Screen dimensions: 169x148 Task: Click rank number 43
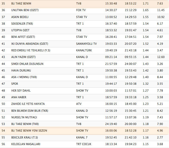point(3,57)
